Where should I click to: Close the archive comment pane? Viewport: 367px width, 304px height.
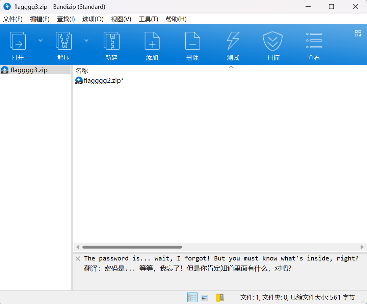(78, 258)
